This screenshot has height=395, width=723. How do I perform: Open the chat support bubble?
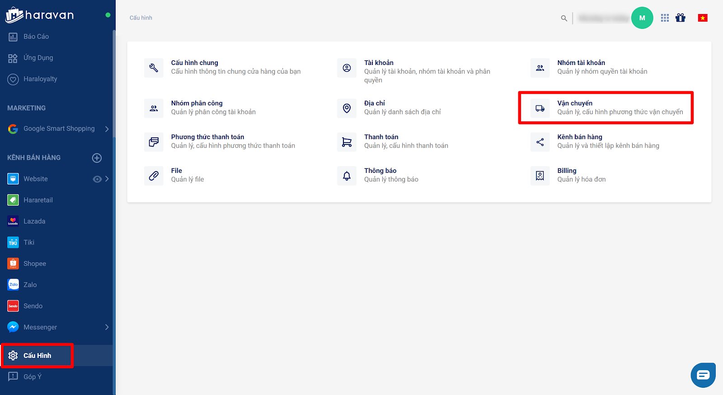tap(703, 375)
